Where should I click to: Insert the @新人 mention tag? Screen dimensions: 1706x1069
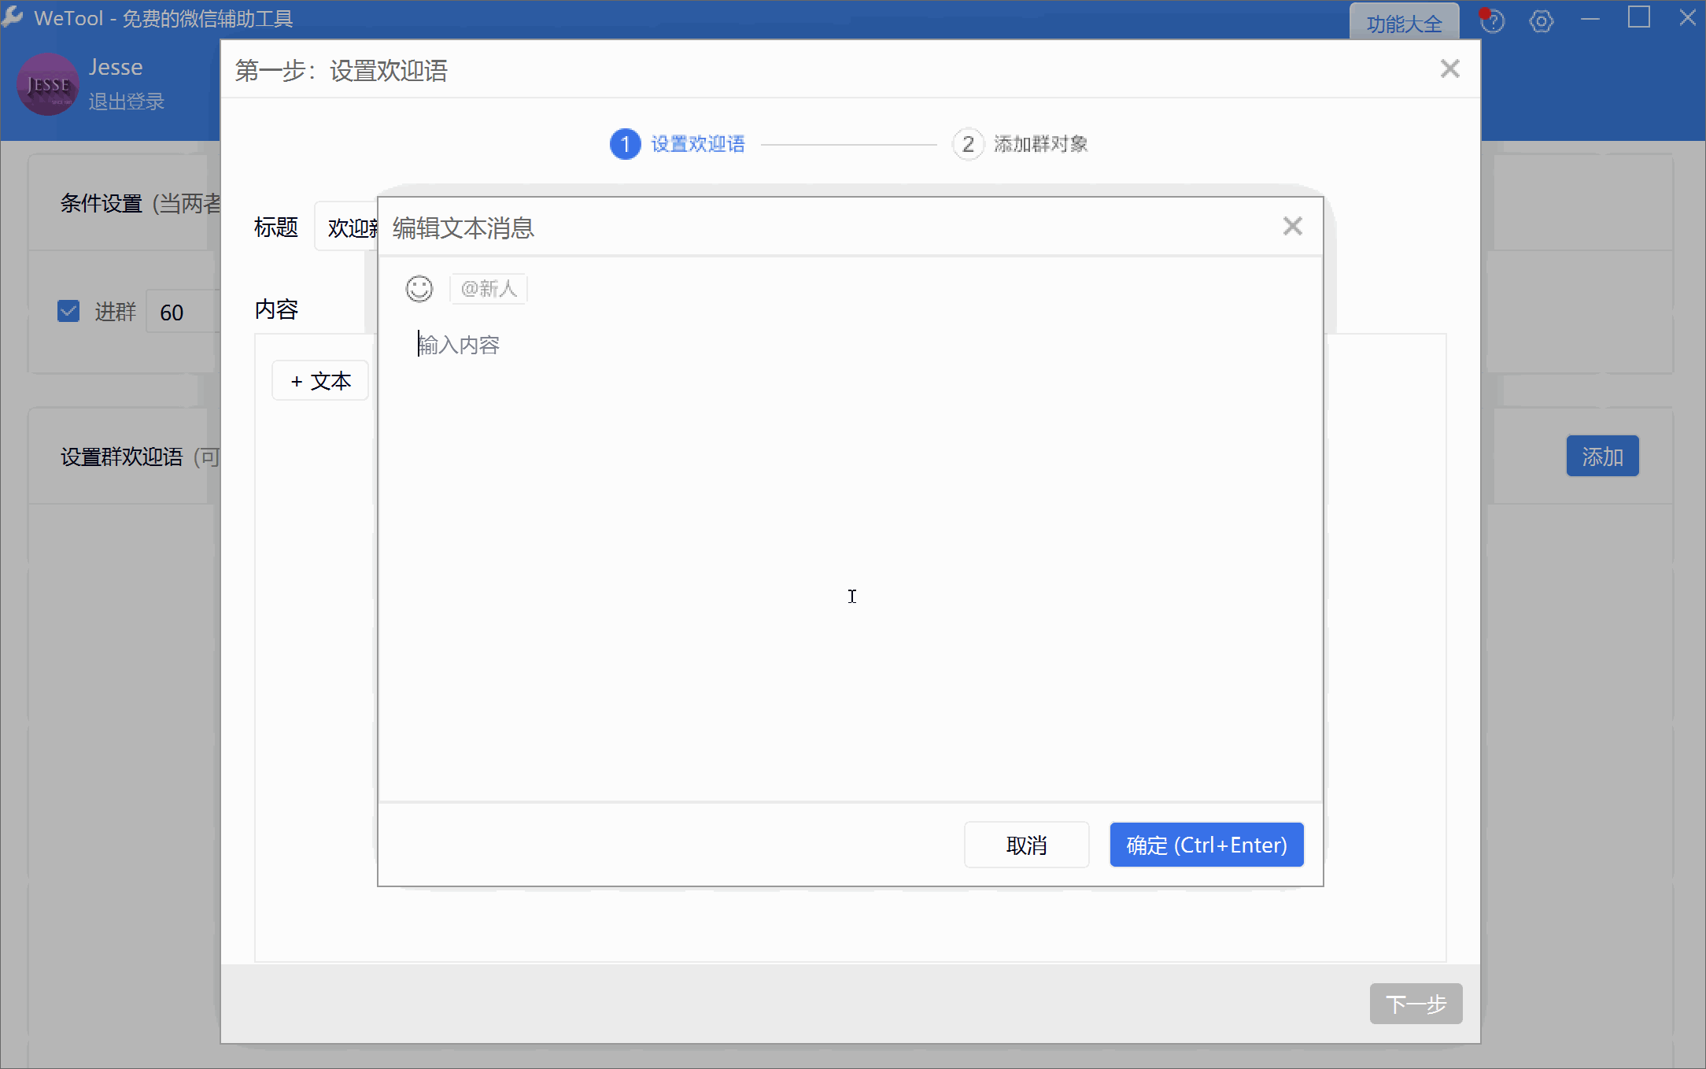(x=489, y=289)
